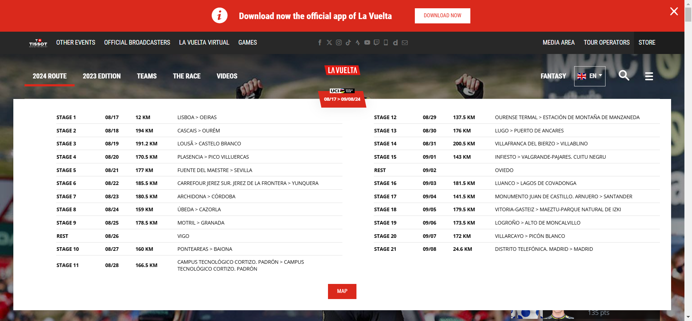Click the info icon in red banner
Screen dimensions: 692x321
click(x=219, y=15)
